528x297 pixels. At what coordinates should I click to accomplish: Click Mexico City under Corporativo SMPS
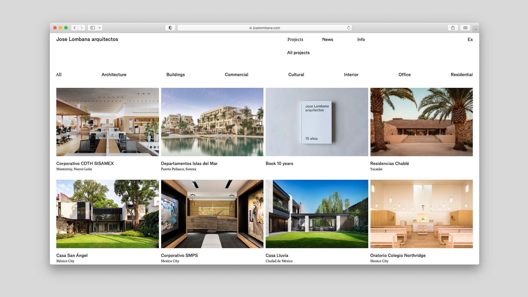[170, 261]
